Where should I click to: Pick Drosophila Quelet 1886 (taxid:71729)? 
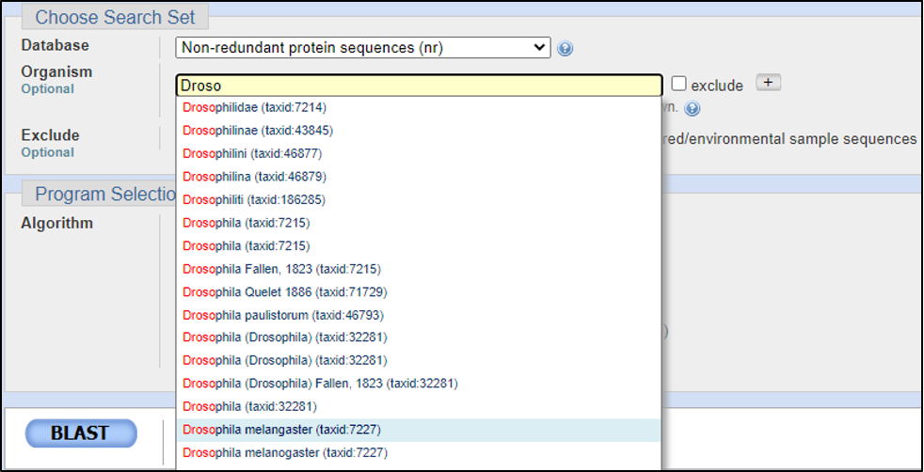tap(284, 291)
